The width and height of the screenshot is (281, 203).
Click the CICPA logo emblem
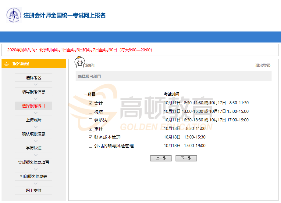[x=14, y=15]
